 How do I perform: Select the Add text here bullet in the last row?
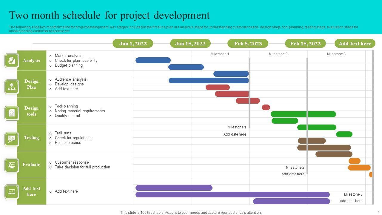[x=66, y=191]
